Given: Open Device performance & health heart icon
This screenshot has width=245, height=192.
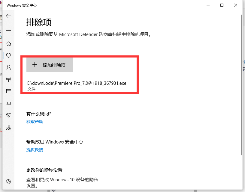Looking at the screenshot, I should pos(9,115).
